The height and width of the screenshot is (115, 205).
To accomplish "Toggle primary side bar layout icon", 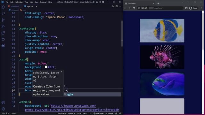I will [94, 2].
